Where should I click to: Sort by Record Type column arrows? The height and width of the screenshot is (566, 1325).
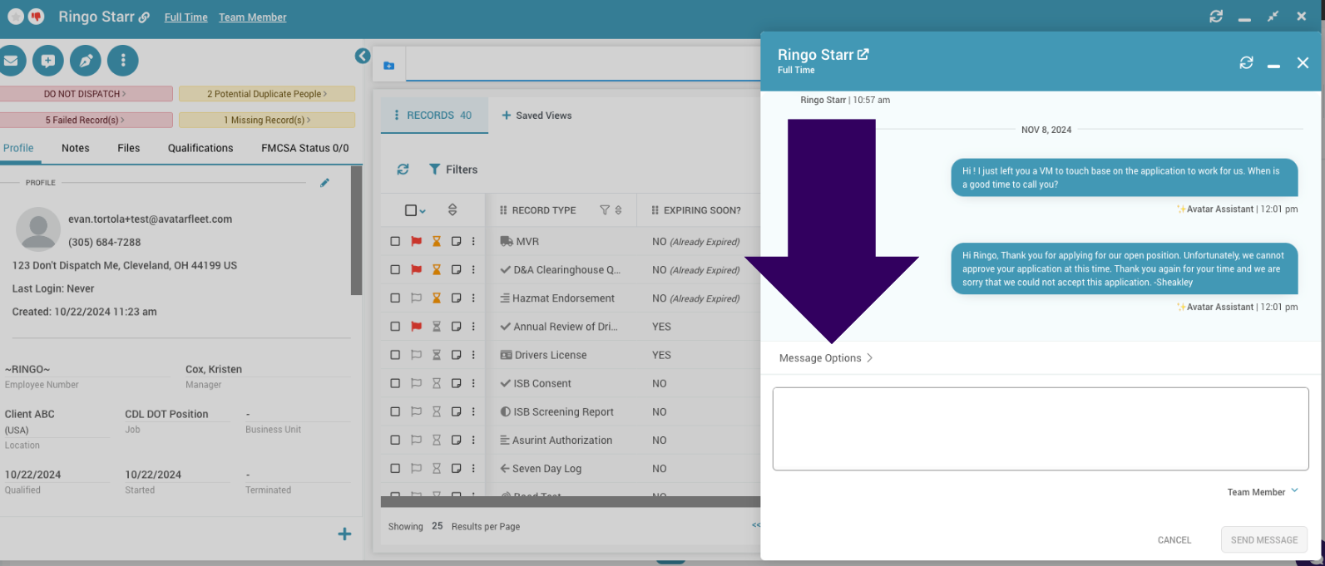coord(618,210)
